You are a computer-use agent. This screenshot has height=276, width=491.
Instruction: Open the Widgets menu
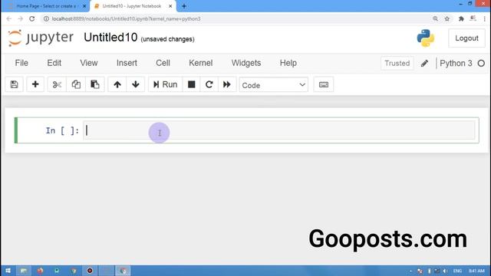point(246,63)
